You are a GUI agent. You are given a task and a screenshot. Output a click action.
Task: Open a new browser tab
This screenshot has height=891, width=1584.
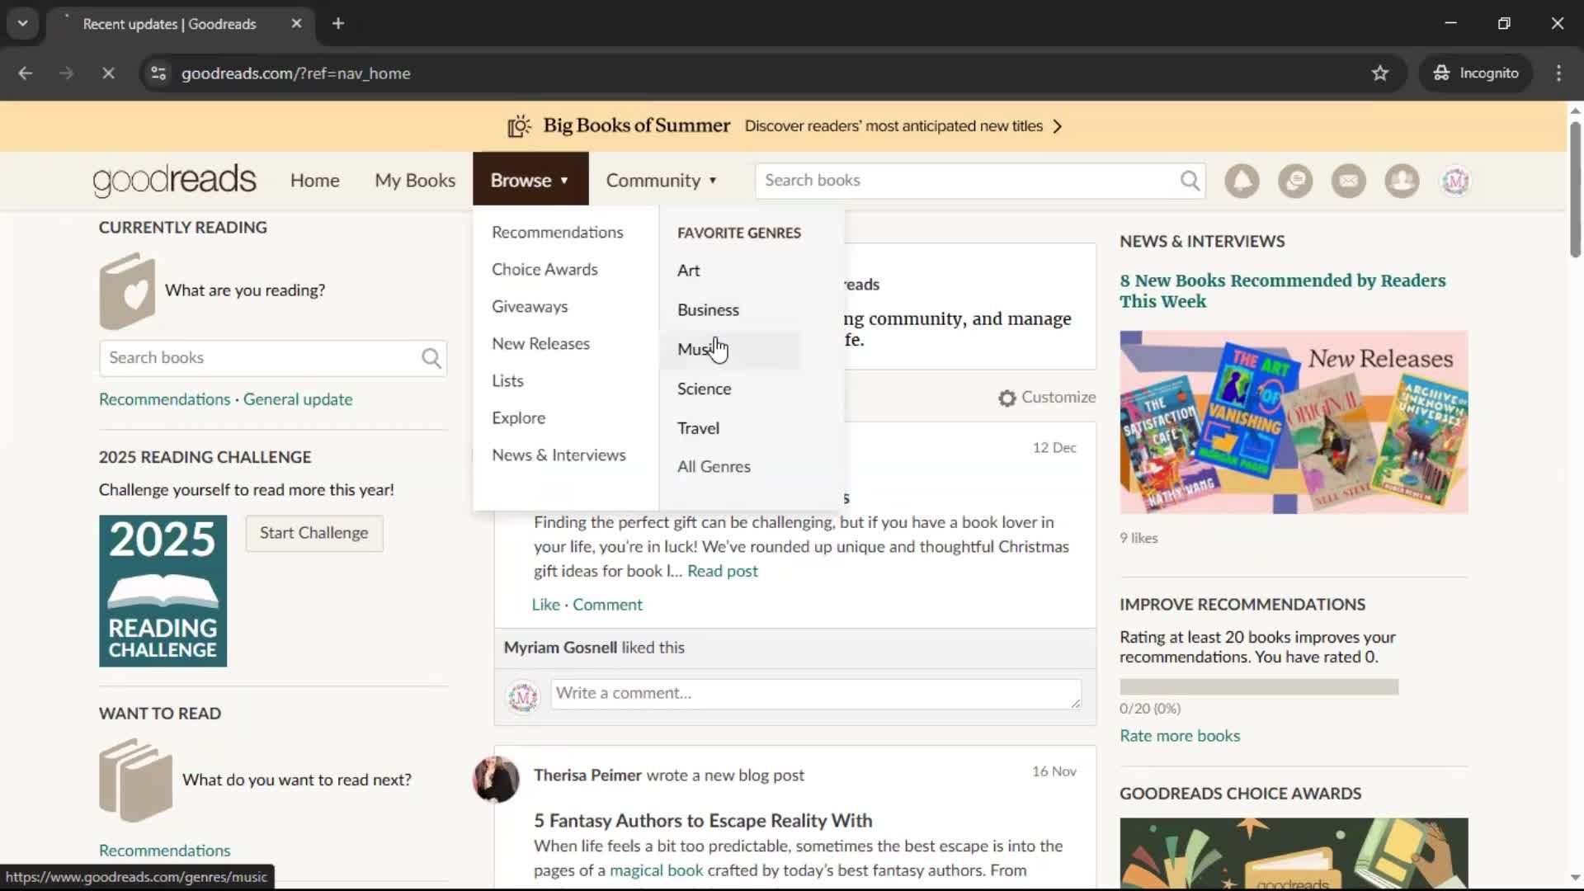pyautogui.click(x=338, y=24)
